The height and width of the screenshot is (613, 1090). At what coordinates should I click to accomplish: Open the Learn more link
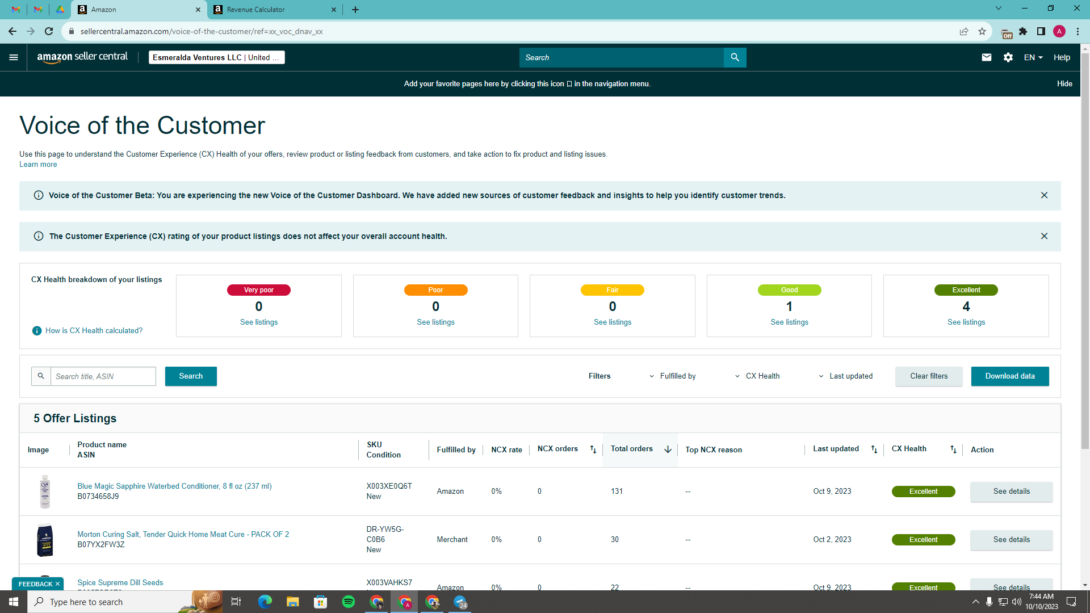click(x=38, y=165)
